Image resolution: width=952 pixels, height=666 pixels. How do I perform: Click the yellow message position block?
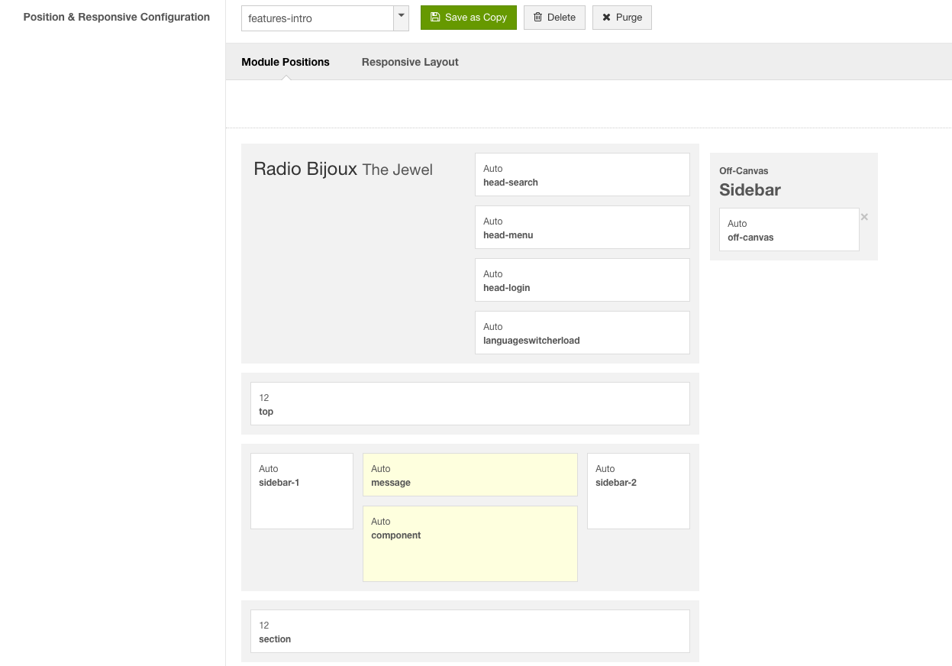pyautogui.click(x=470, y=475)
